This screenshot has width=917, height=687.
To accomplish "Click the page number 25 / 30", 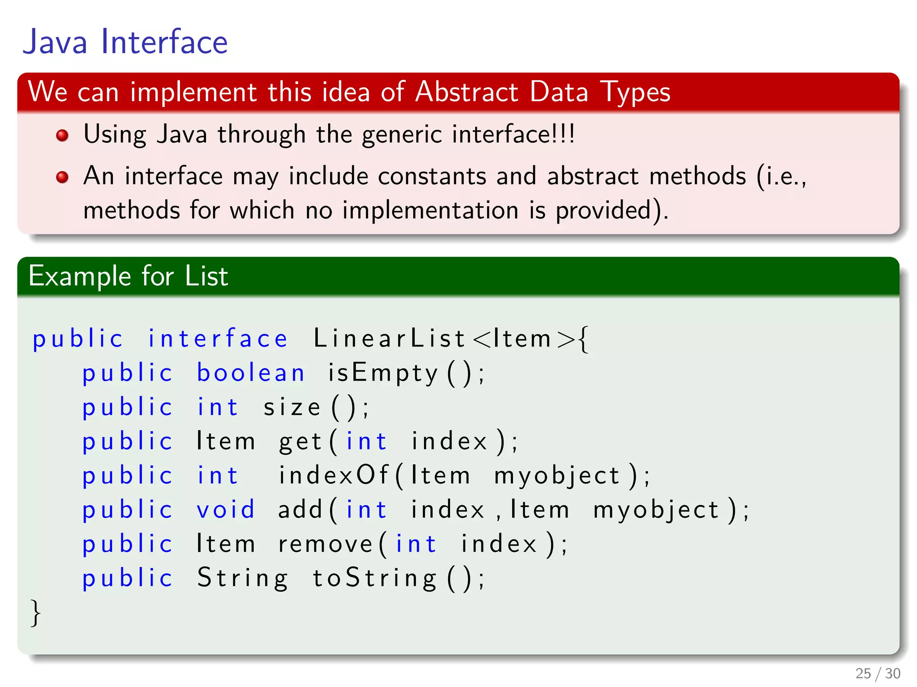I will point(877,673).
